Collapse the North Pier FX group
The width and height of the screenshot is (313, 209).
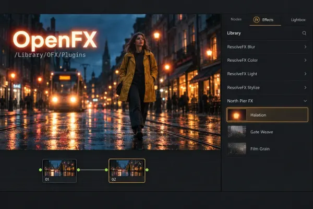(x=305, y=101)
